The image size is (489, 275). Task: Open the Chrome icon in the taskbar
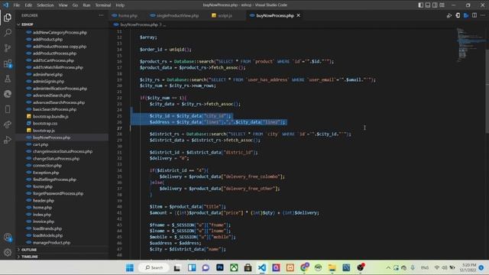click(x=304, y=267)
